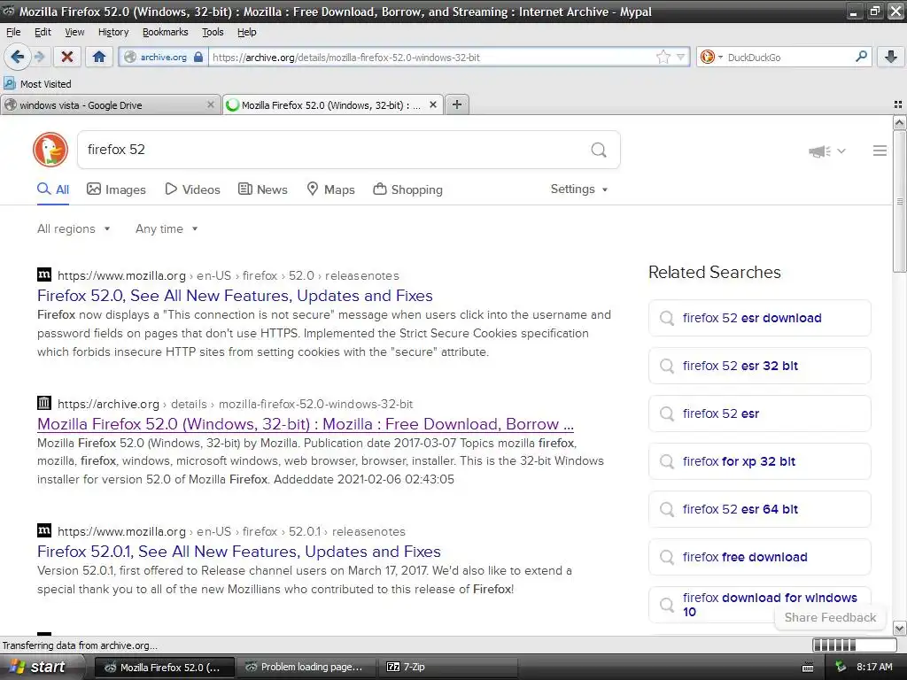Close the windows vista Google Drive tab
The image size is (907, 680).
pyautogui.click(x=211, y=104)
